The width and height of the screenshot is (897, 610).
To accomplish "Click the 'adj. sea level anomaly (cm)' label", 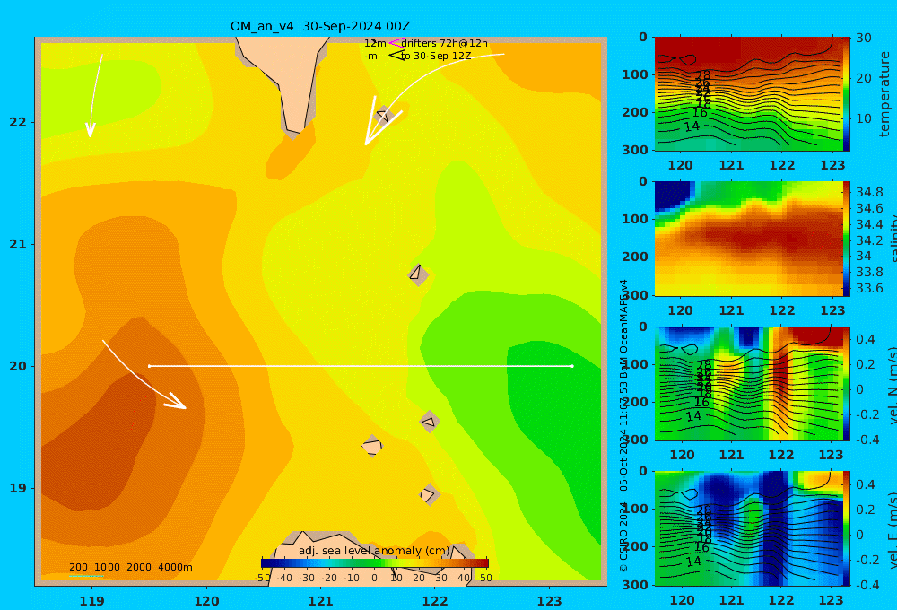I will coord(374,551).
